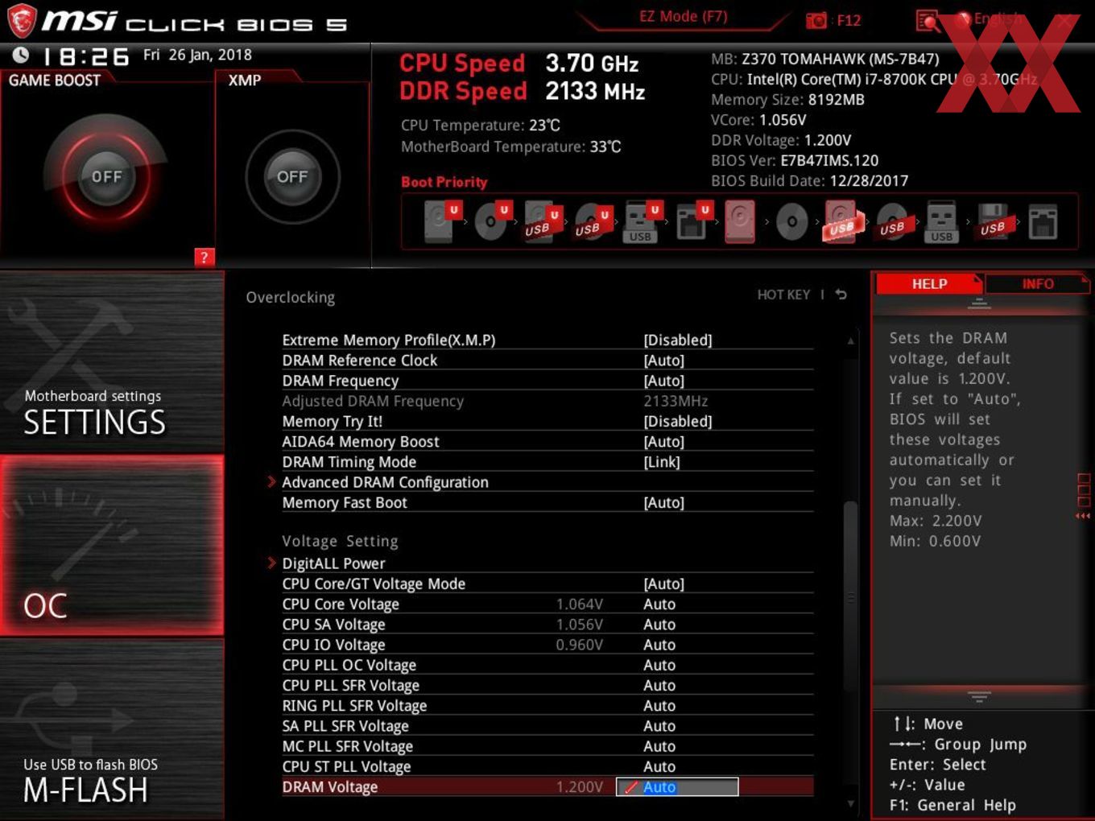The image size is (1095, 821).
Task: Click the help panel top scroll handle
Action: point(979,304)
